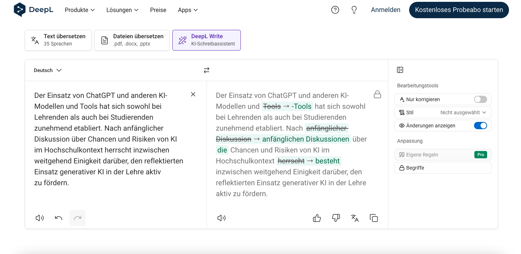Copy the improved text using the copy icon
This screenshot has width=521, height=254.
pyautogui.click(x=373, y=218)
